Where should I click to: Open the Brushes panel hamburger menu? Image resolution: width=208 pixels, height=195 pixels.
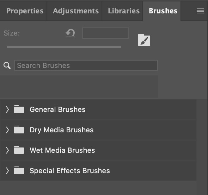(x=200, y=11)
